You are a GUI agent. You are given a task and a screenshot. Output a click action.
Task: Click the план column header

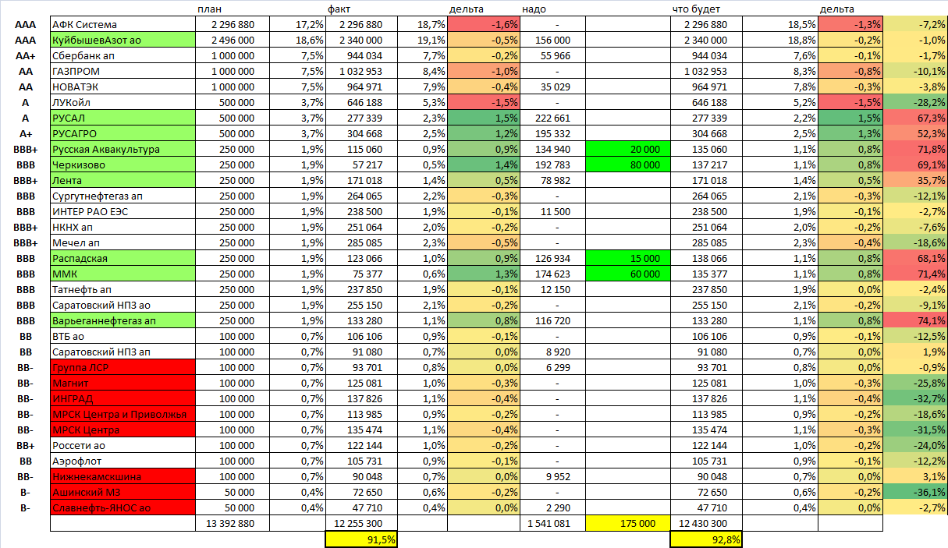click(x=208, y=9)
